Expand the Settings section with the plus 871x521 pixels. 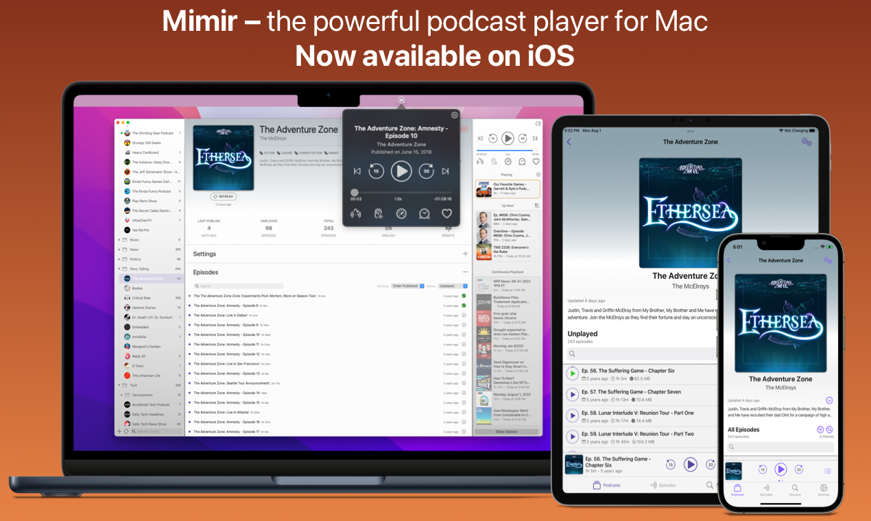pyautogui.click(x=465, y=254)
